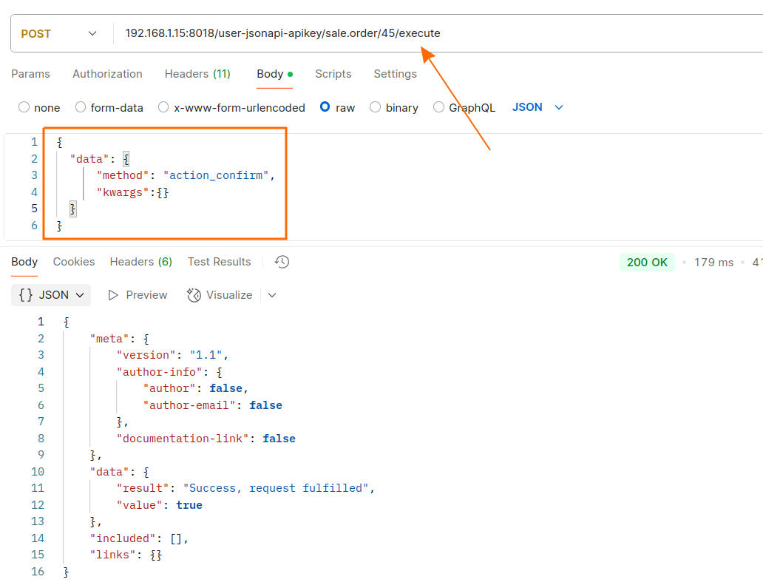Open the Authorization tab
The width and height of the screenshot is (763, 585).
[x=107, y=74]
